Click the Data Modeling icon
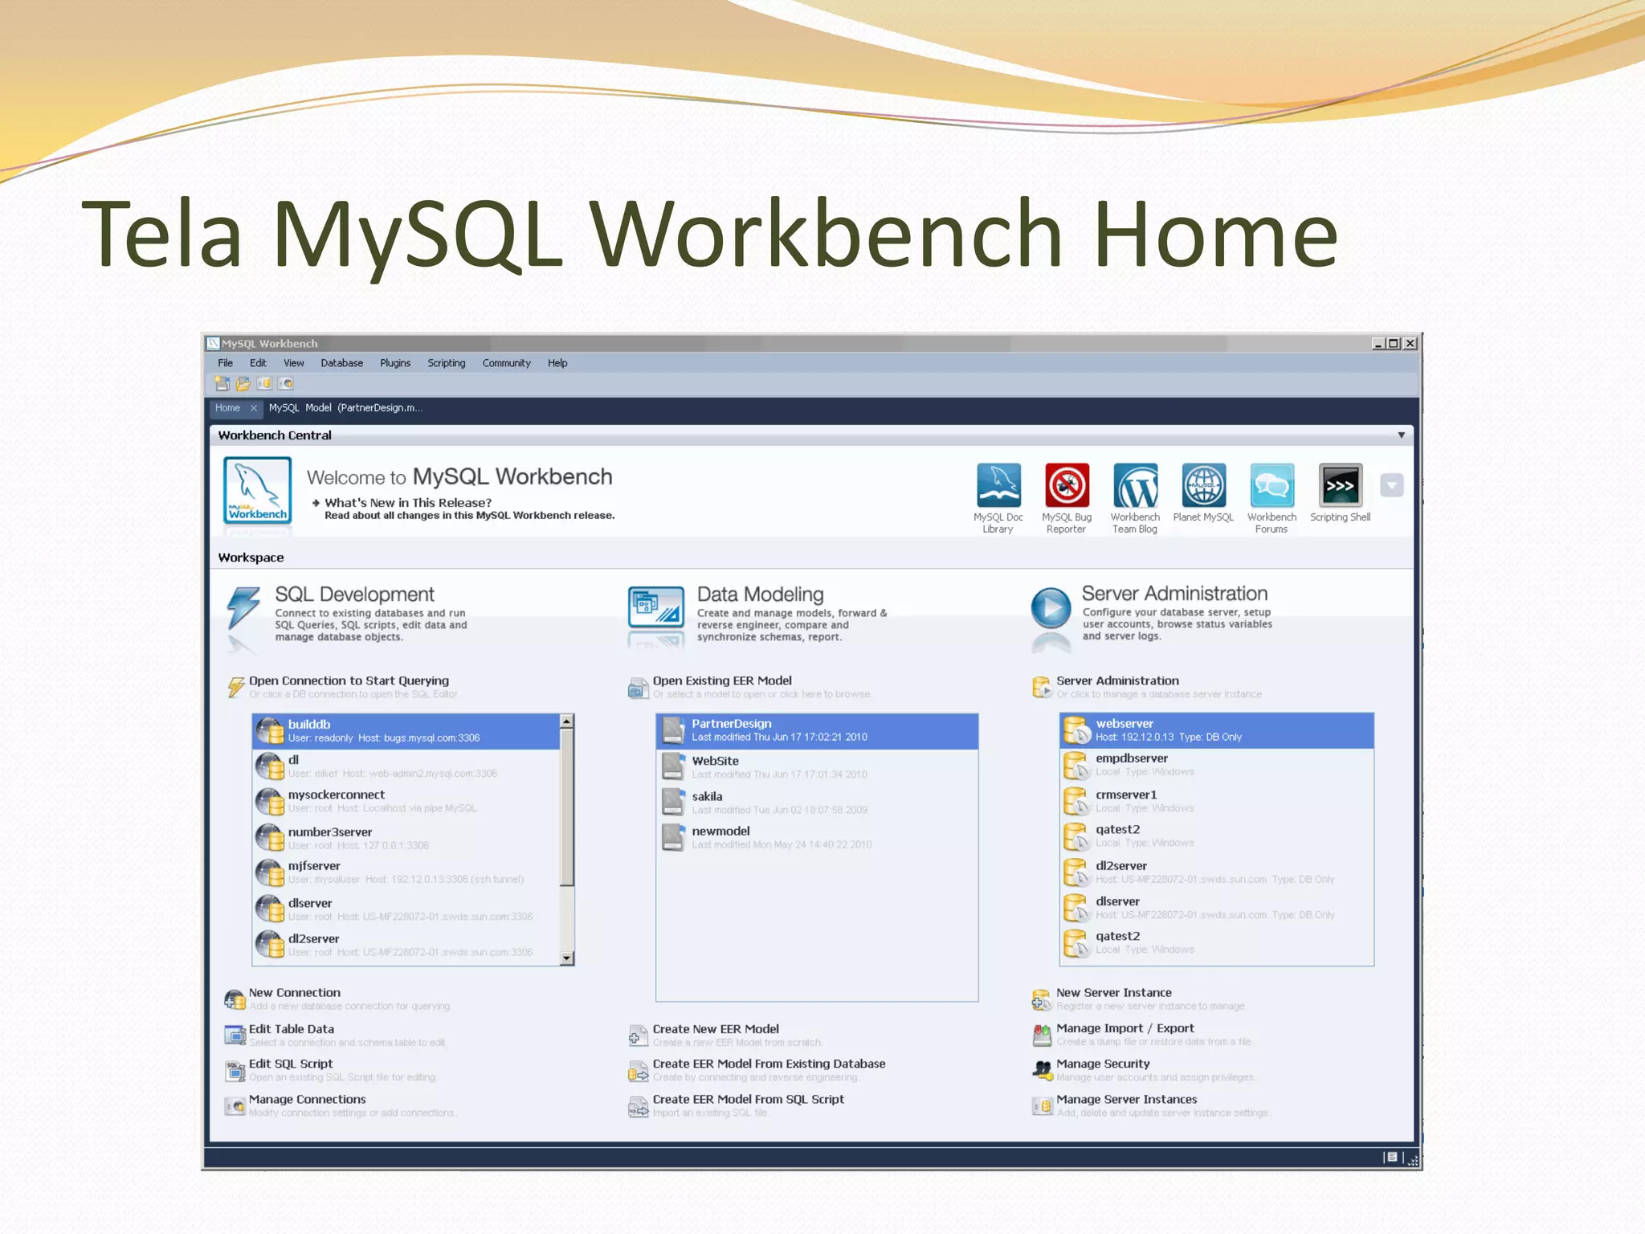 [656, 607]
